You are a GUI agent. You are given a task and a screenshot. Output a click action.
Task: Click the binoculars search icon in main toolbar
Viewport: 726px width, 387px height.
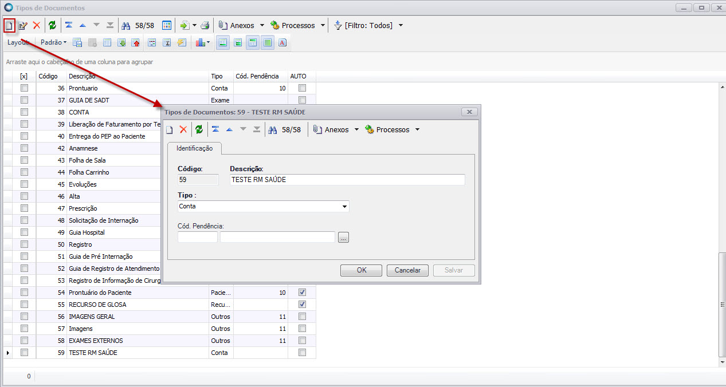tap(127, 26)
